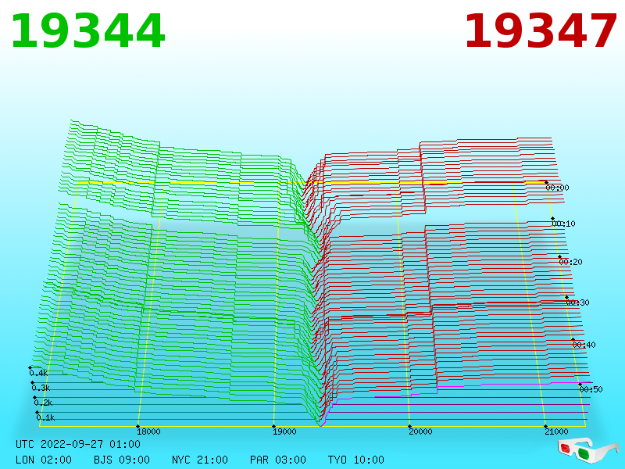Image resolution: width=625 pixels, height=469 pixels.
Task: Click the 0.3k depth axis label
Action: 41,388
